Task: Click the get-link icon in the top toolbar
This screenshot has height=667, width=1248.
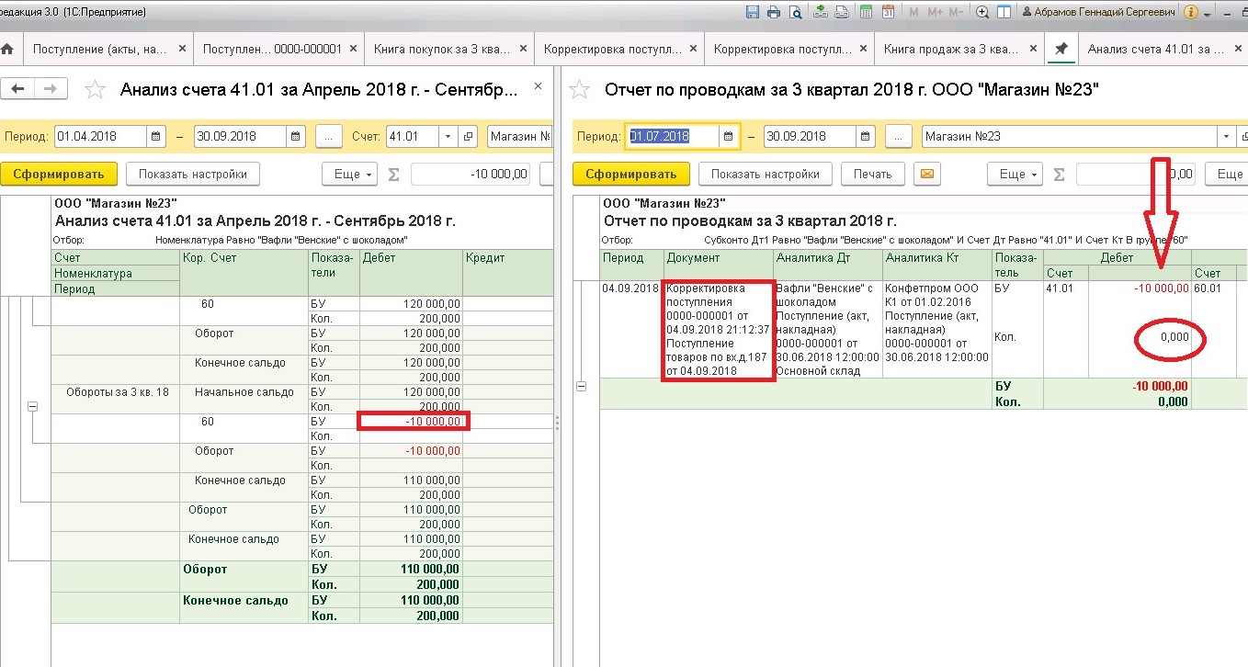Action: pos(819,12)
